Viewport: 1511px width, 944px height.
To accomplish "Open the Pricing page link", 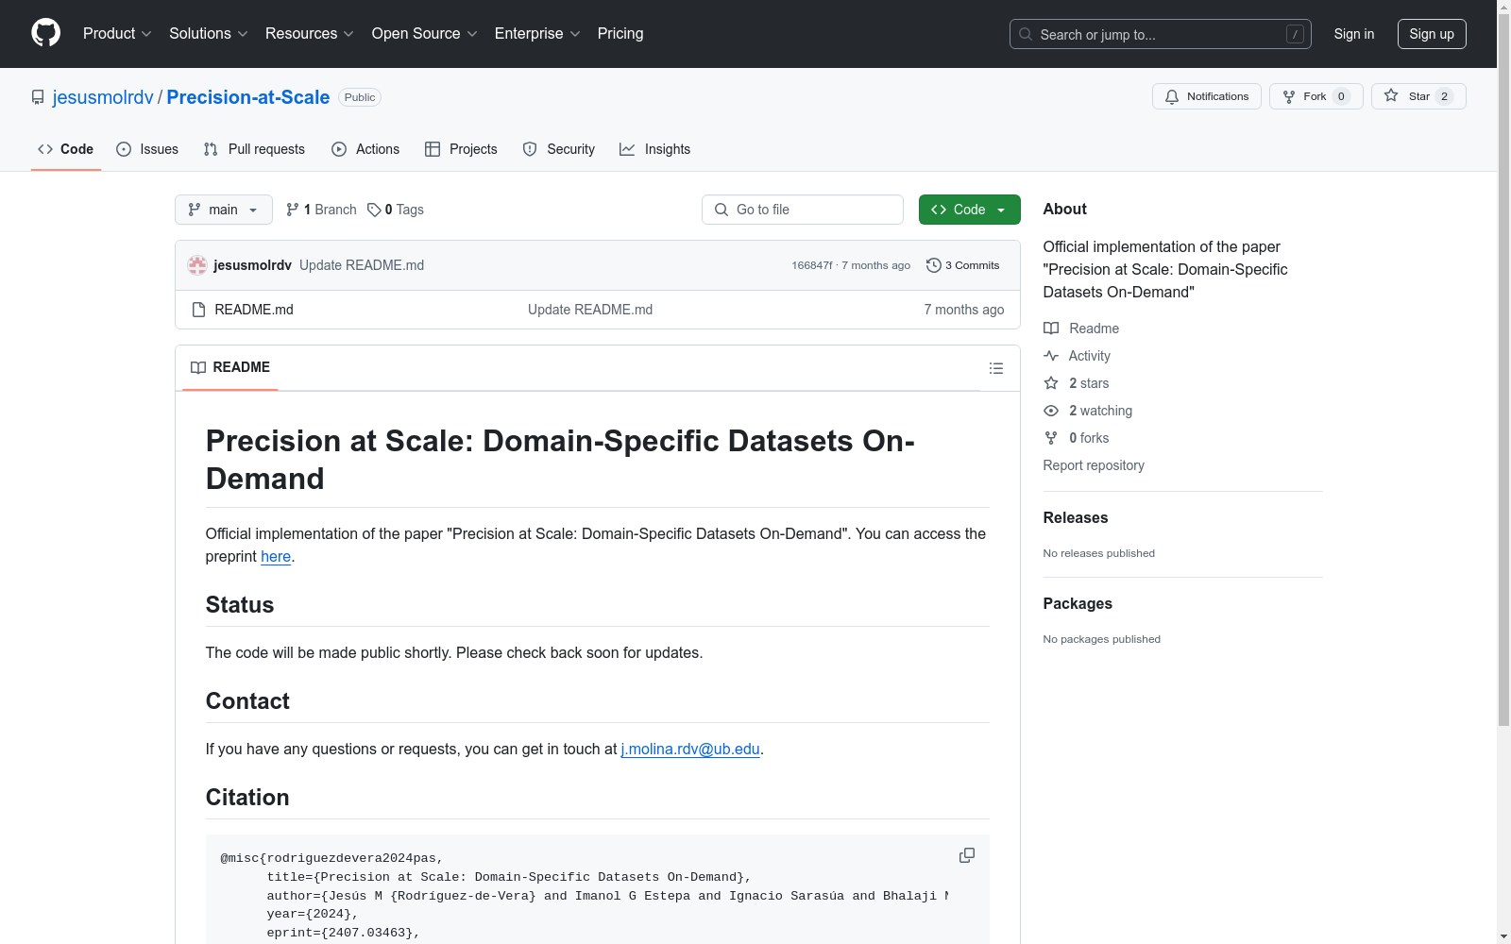I will click(620, 33).
